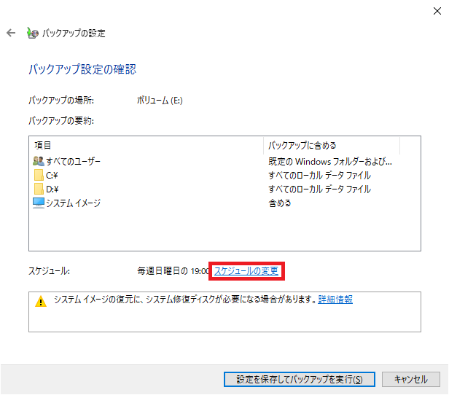The image size is (449, 395).
Task: Select the すべてのユーザー users icon
Action: pyautogui.click(x=39, y=161)
